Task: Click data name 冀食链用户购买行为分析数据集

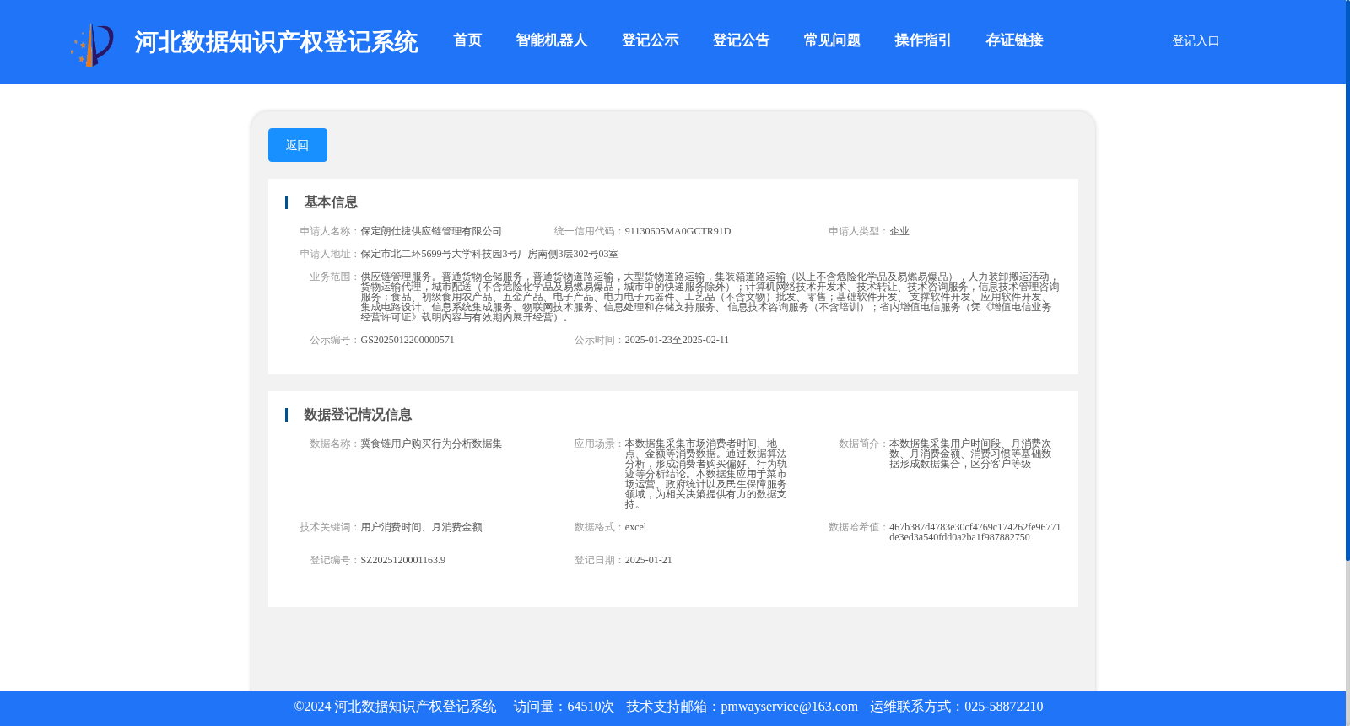Action: [x=431, y=444]
